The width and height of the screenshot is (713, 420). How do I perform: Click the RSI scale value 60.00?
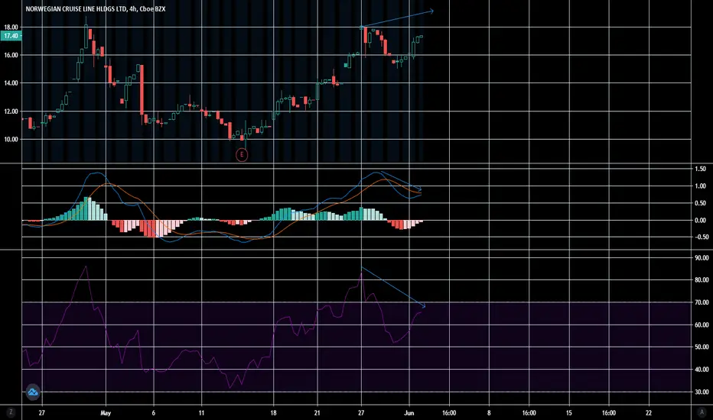pos(702,325)
